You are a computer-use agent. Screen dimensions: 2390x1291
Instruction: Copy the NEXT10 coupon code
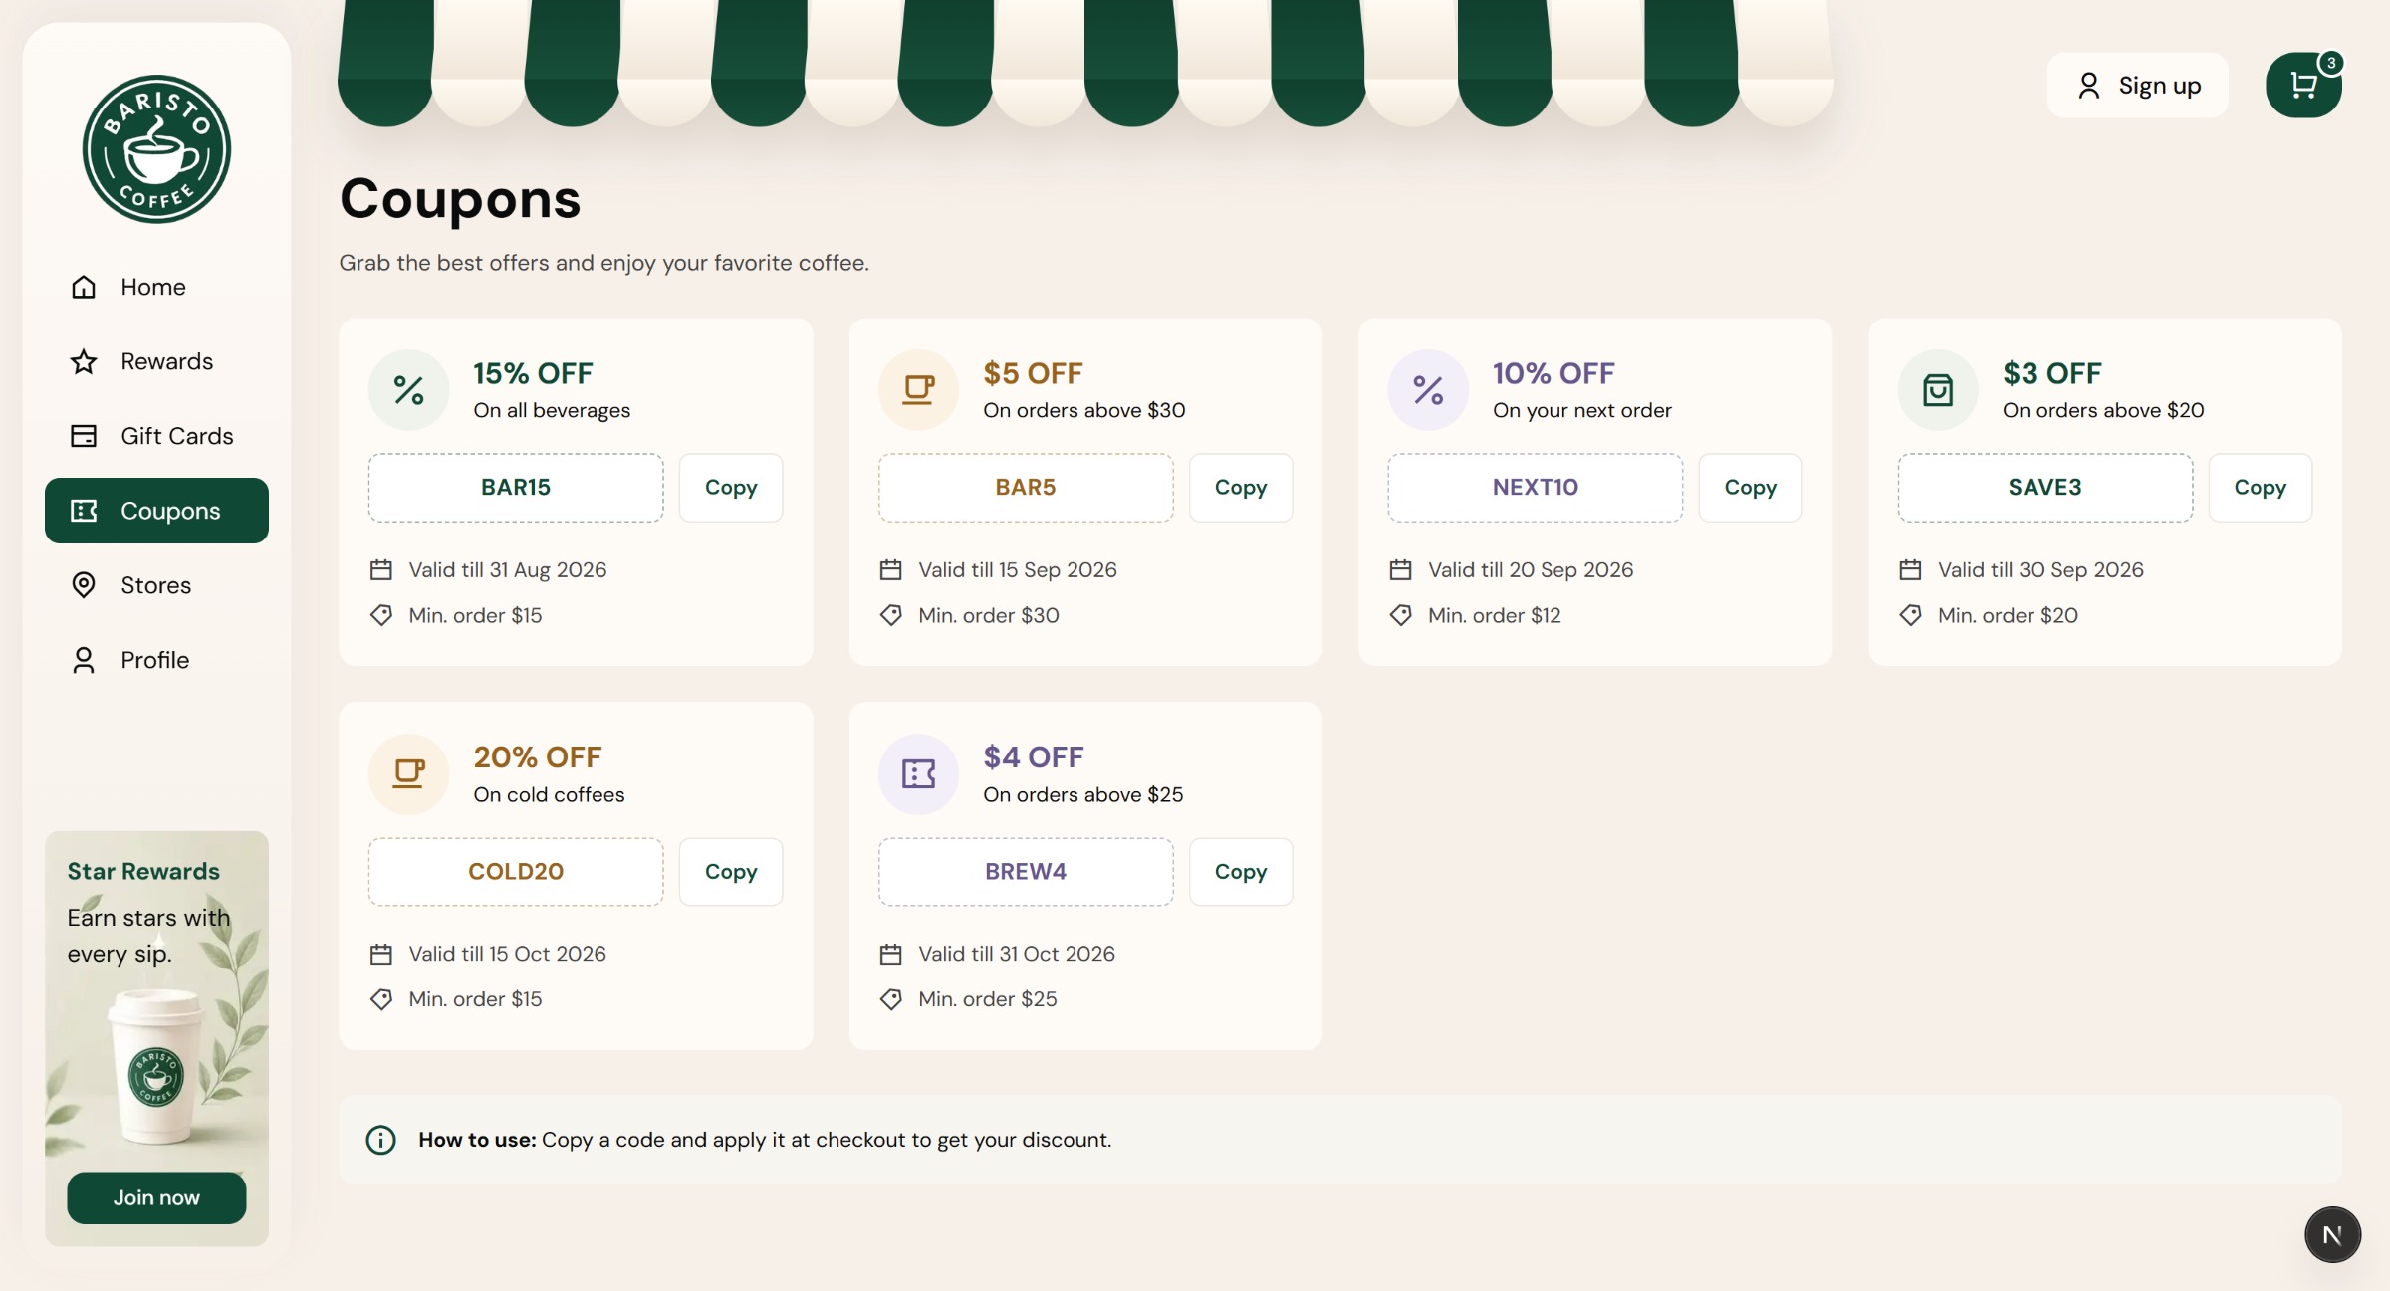[x=1751, y=488]
